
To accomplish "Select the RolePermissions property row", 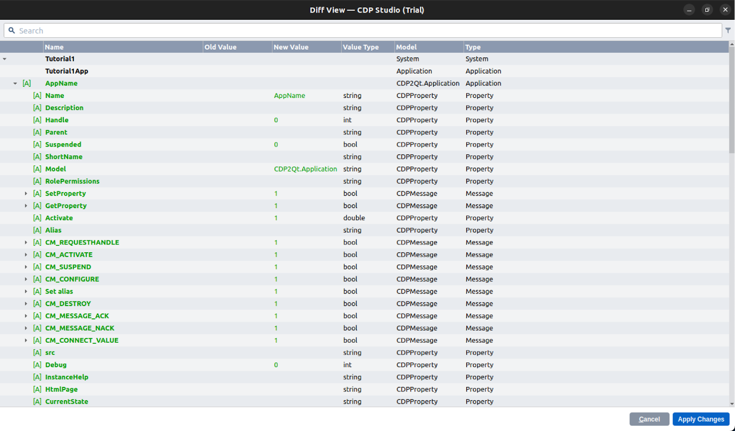I will [x=364, y=181].
